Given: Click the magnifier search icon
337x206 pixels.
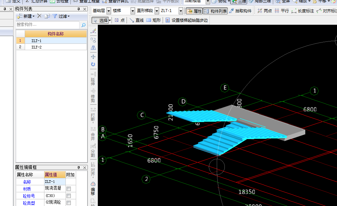Looking at the screenshot, I should (x=83, y=25).
